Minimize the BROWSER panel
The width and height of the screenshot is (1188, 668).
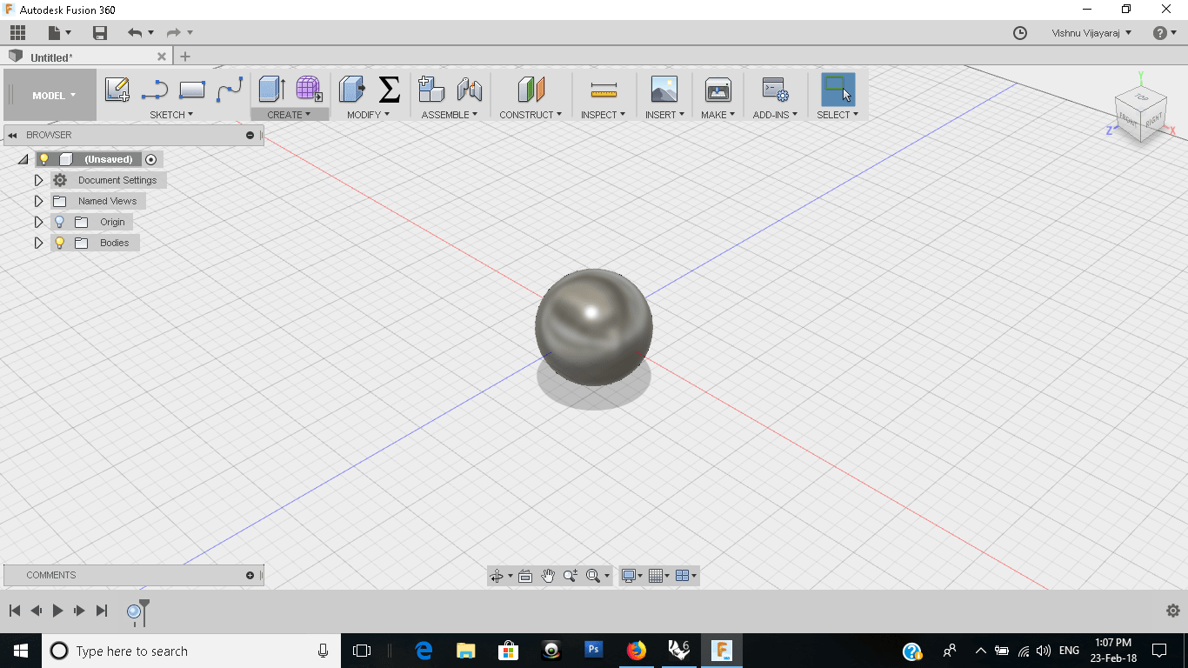click(250, 136)
